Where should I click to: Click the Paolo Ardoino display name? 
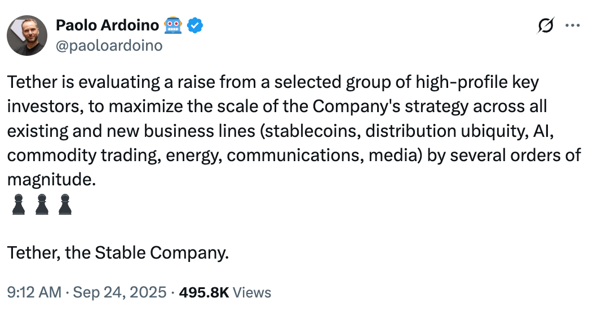tap(108, 25)
